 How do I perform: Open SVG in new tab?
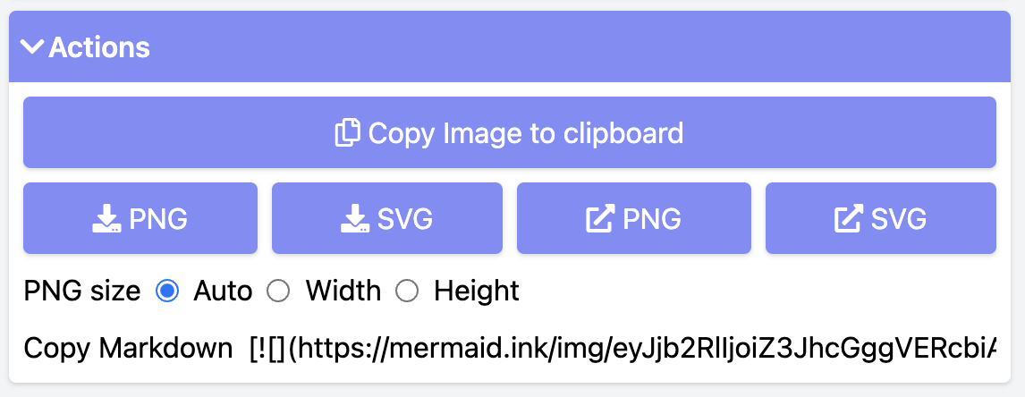point(880,218)
